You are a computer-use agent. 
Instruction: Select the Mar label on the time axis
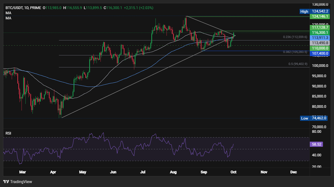click(x=23, y=172)
